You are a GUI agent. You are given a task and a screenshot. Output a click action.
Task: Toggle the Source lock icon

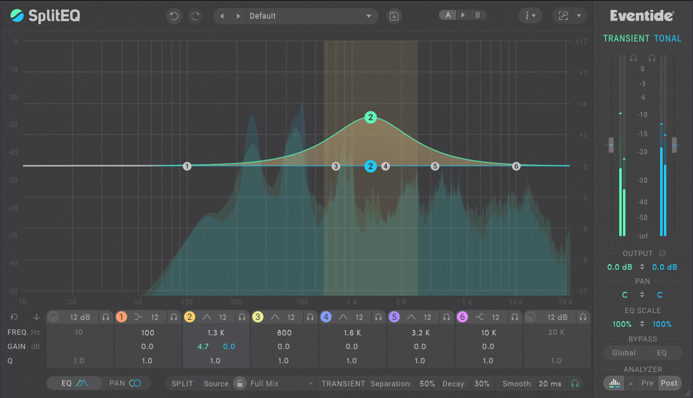[x=239, y=383]
